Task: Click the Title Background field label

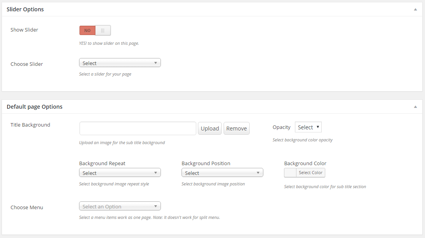Action: coord(30,125)
